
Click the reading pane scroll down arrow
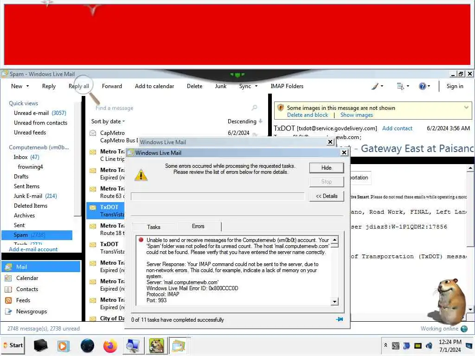pyautogui.click(x=470, y=309)
